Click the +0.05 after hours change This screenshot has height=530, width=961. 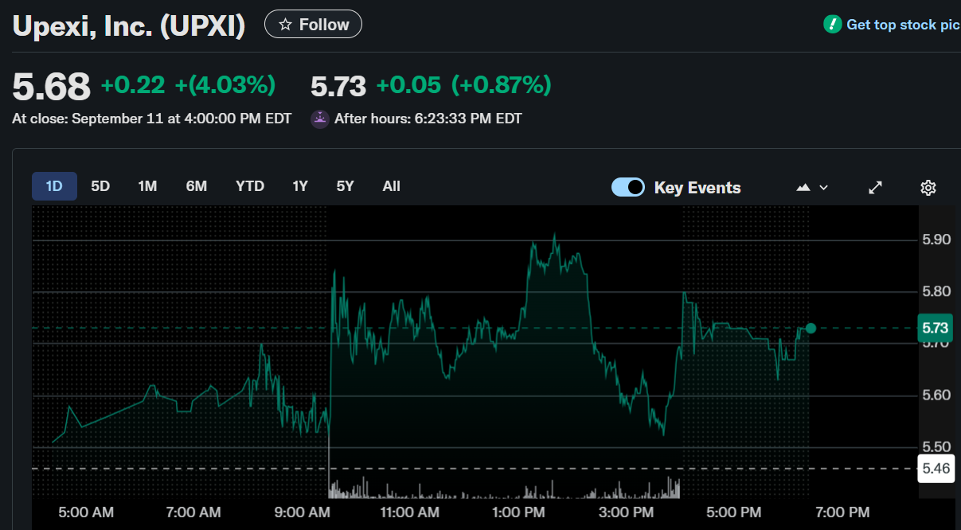(408, 84)
